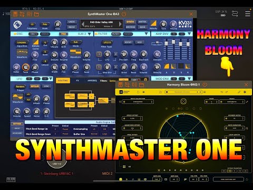The image size is (253, 190).
Task: Enable ADD button in filter section
Action: click(140, 42)
